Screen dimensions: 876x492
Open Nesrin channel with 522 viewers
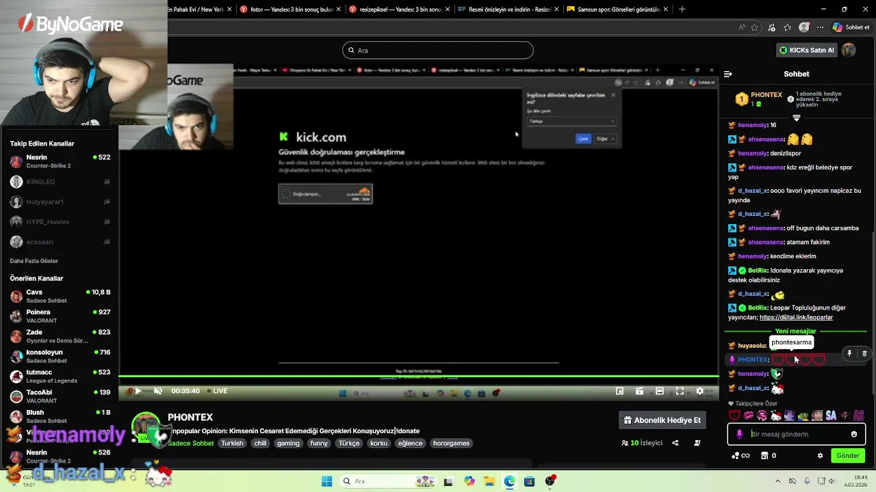pyautogui.click(x=60, y=161)
